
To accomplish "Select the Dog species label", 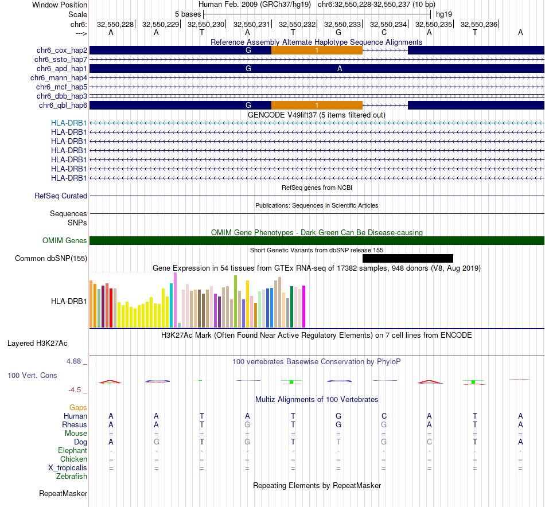I will click(80, 442).
